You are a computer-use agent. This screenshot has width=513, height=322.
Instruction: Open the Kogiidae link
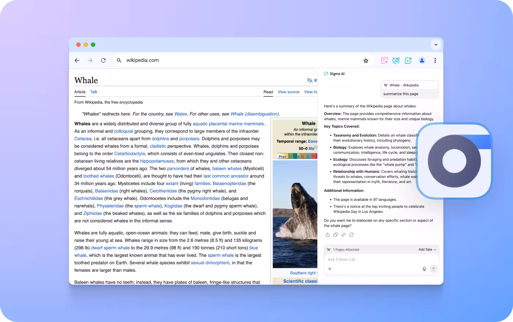coord(173,206)
